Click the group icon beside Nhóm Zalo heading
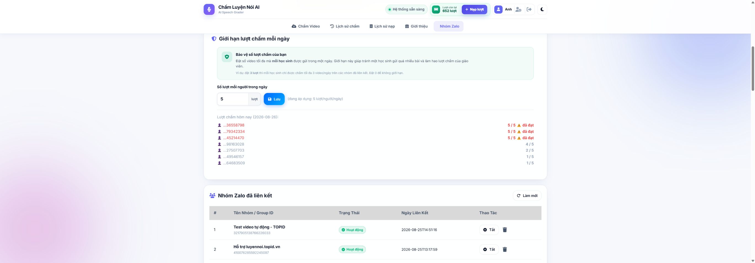The width and height of the screenshot is (755, 263). point(212,196)
